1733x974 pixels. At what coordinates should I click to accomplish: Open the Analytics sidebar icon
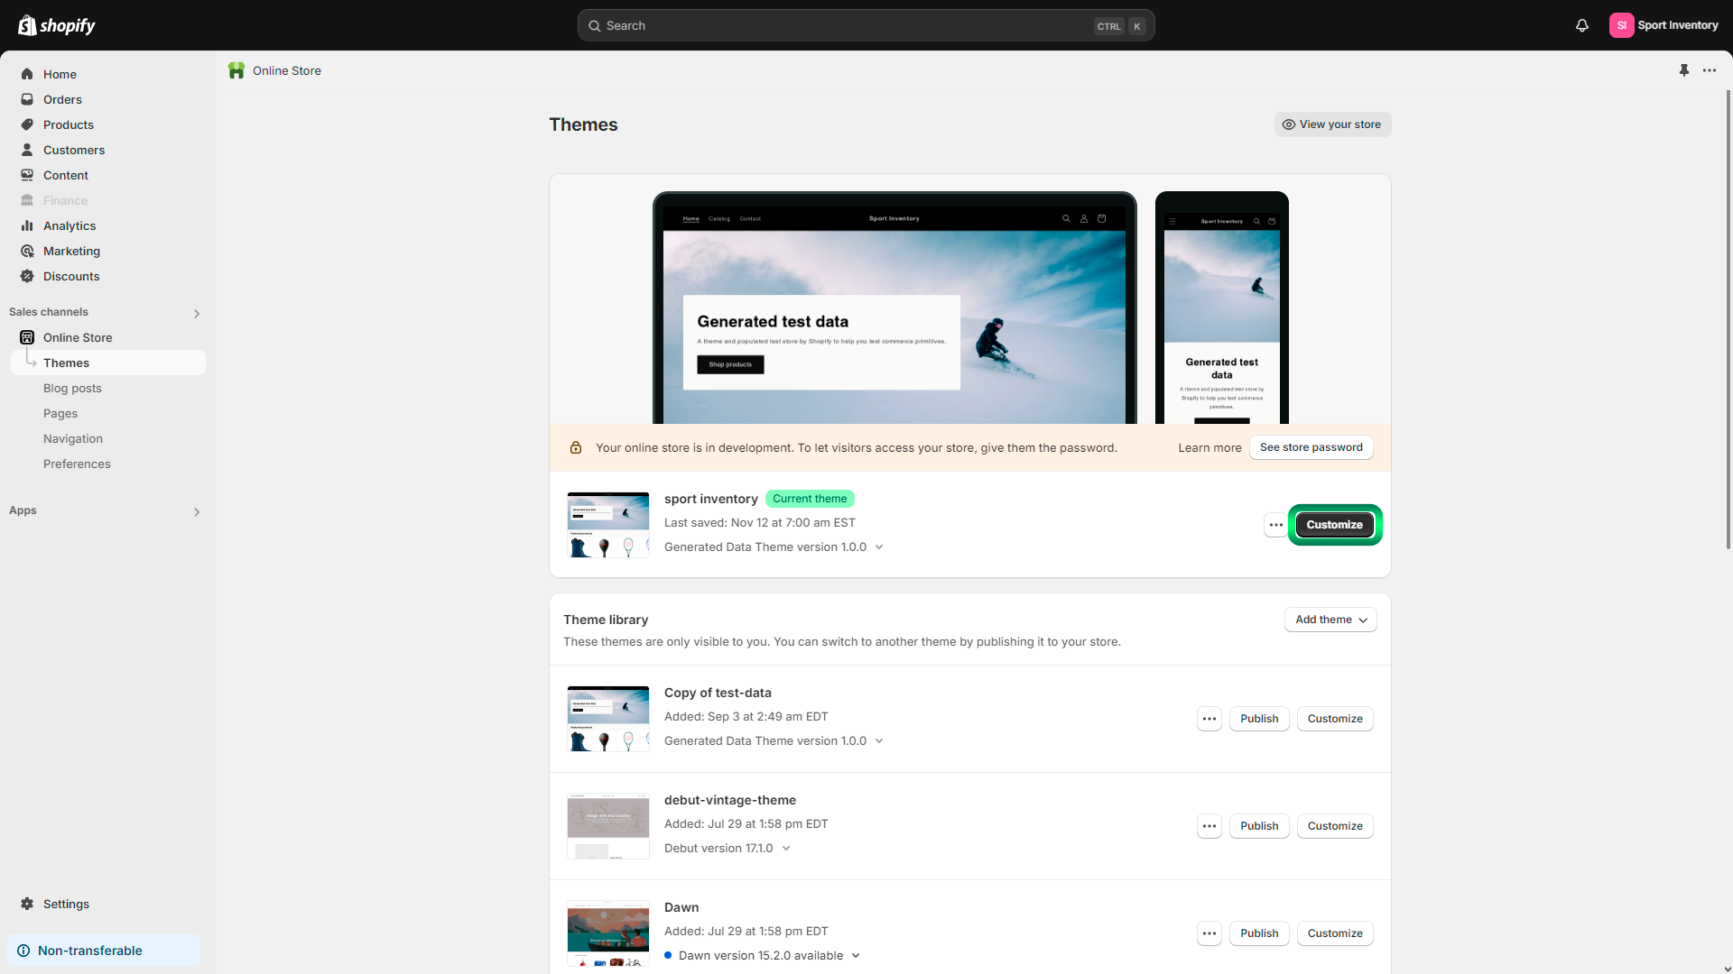(x=27, y=225)
